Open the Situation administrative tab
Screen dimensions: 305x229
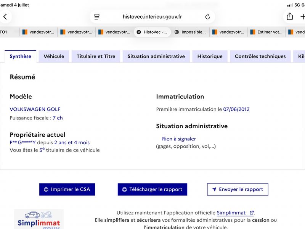[x=156, y=56]
